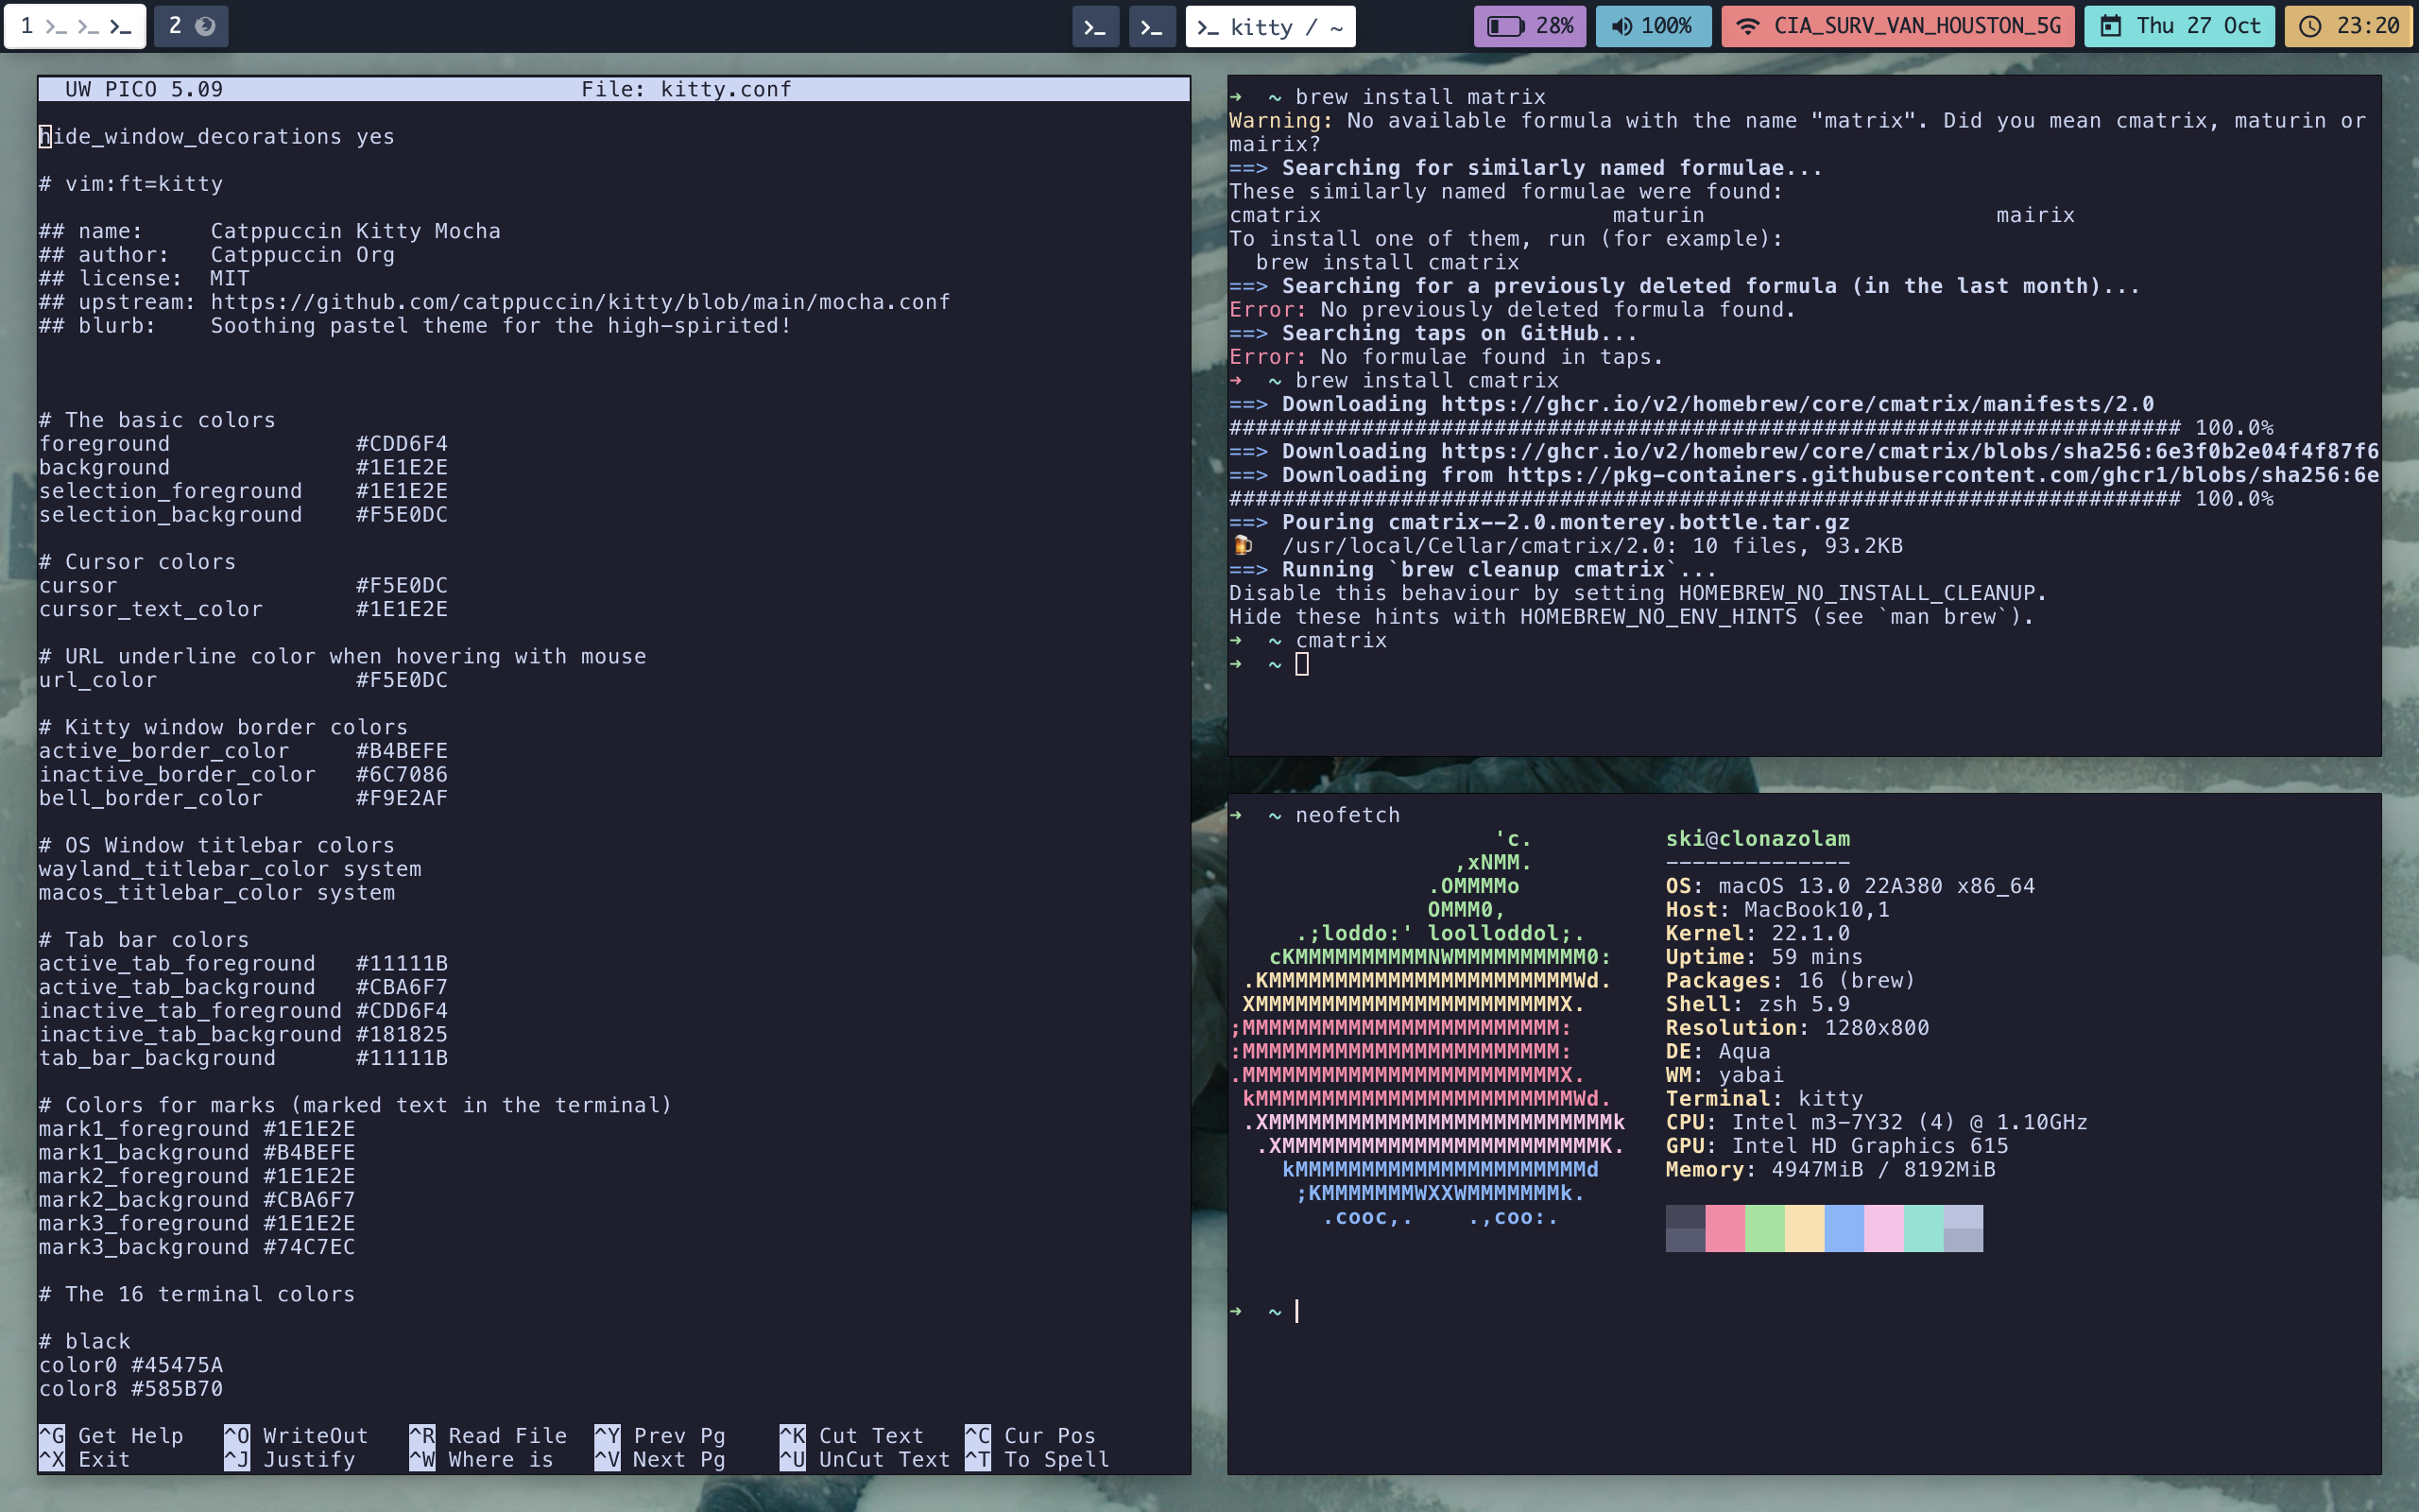Click the calendar icon next to Thu 27 Oct
The image size is (2419, 1512).
(2112, 26)
